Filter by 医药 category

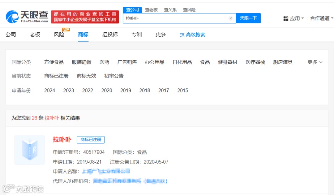(x=104, y=62)
